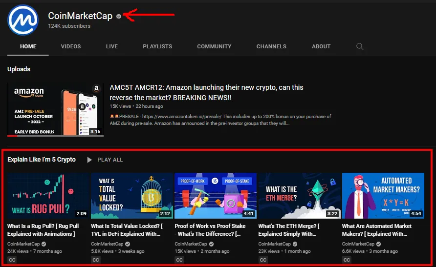Click verified check under Proof of Work video
Viewport: 436px width, 267px height.
(x=211, y=244)
